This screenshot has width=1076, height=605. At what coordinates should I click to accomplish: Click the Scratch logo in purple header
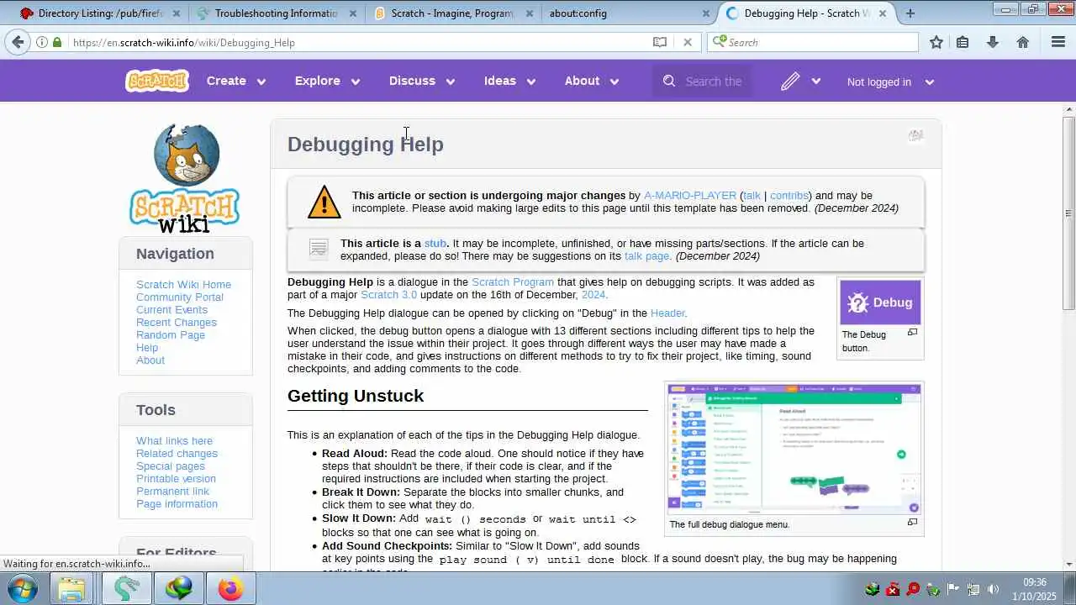[157, 81]
